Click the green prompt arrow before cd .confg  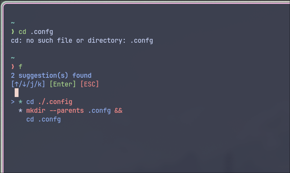click(13, 32)
